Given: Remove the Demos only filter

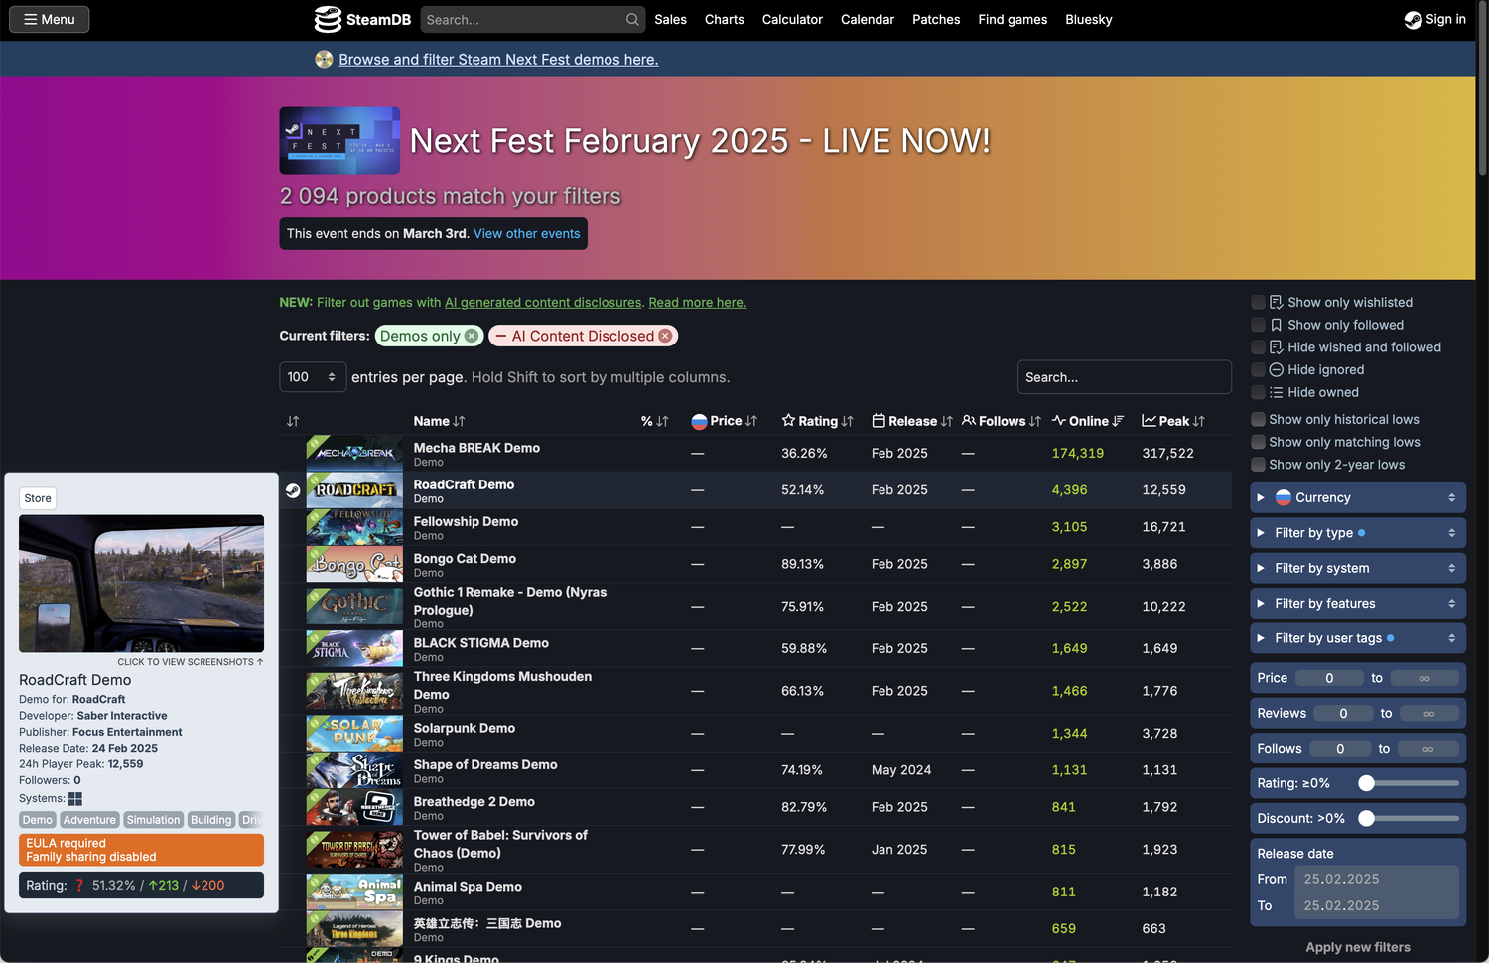Looking at the screenshot, I should [x=472, y=336].
